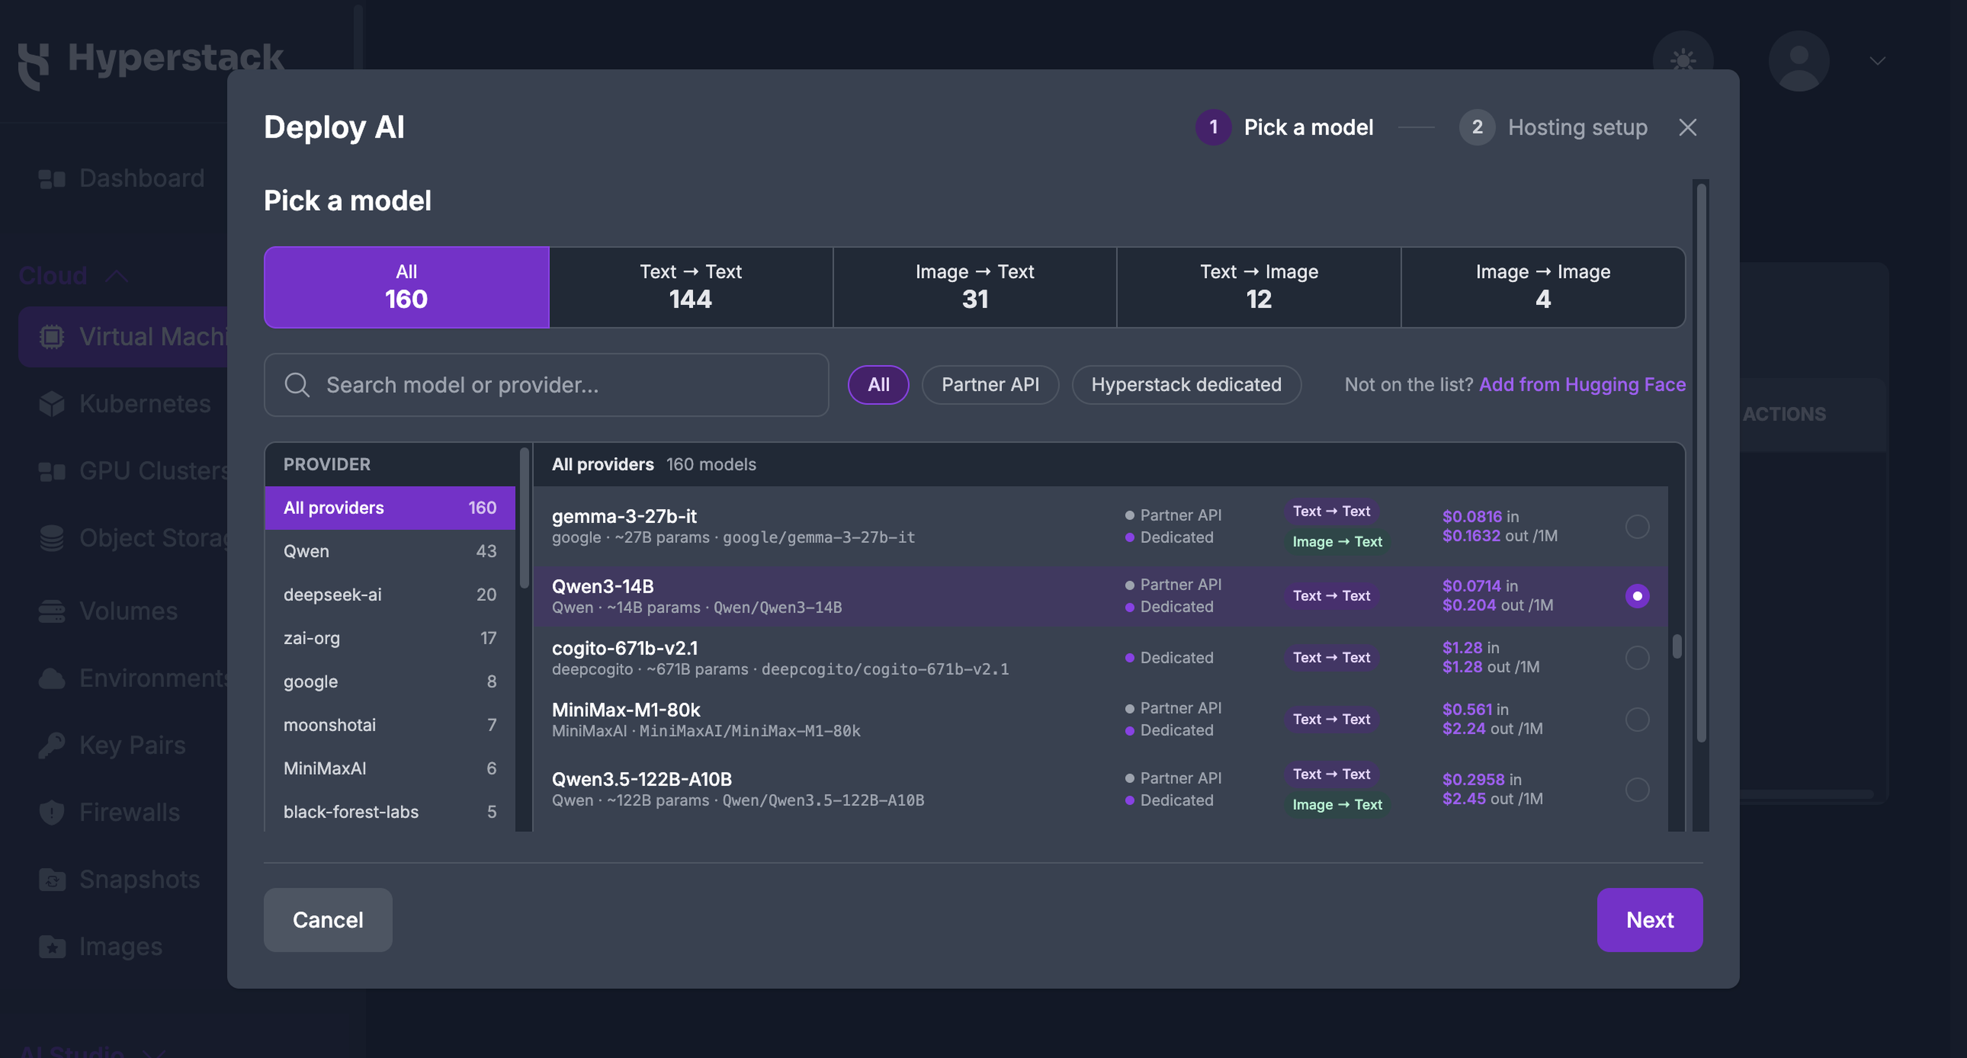Click the Qwen3.5-122B-A10B model name
1967x1058 pixels.
tap(641, 780)
